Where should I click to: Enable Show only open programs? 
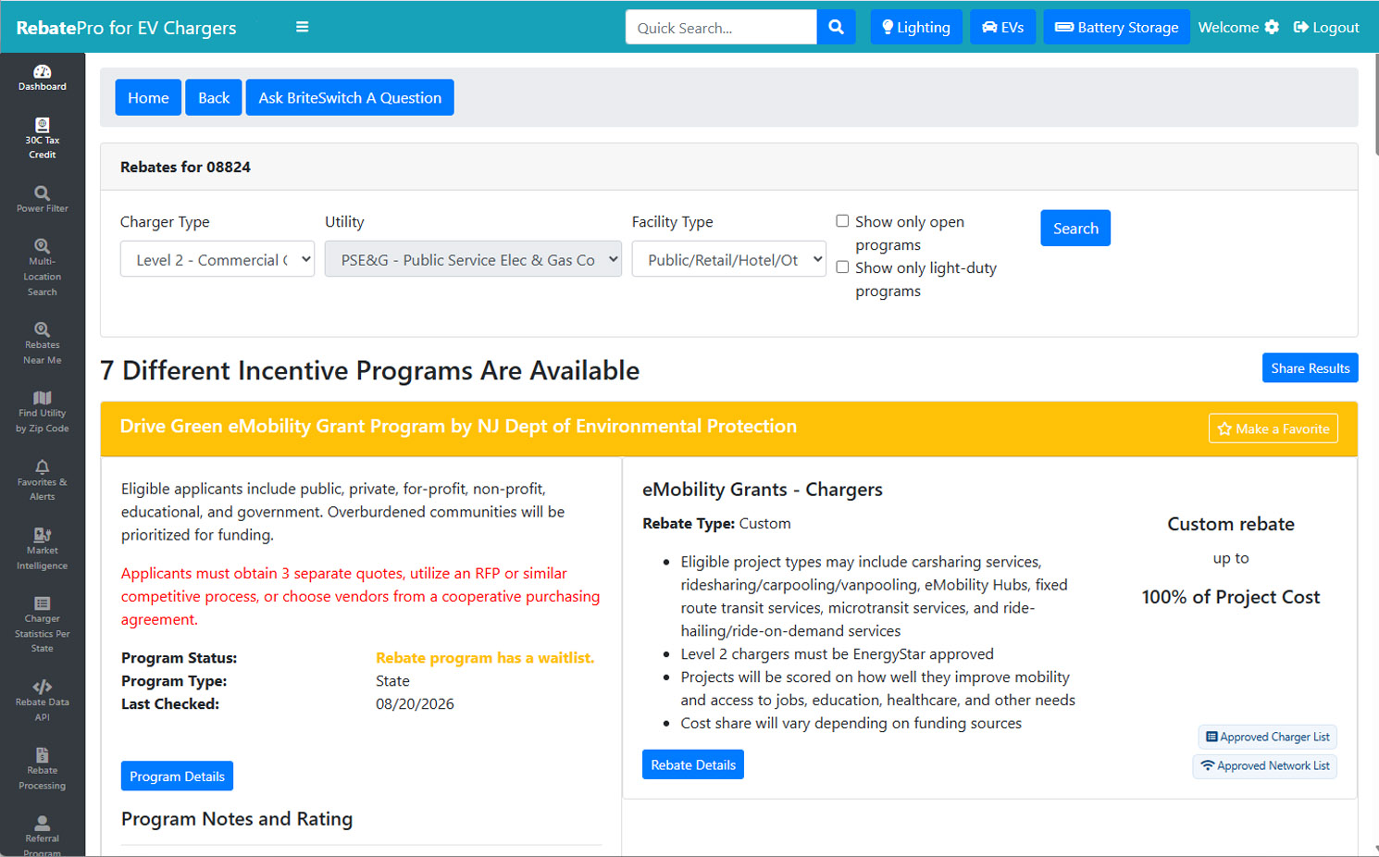(842, 221)
